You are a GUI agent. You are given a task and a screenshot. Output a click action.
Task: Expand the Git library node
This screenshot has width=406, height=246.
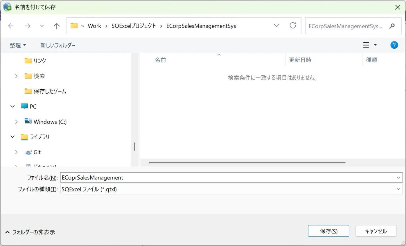coord(16,152)
